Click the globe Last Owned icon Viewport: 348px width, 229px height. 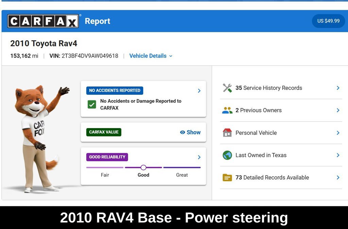coord(227,155)
